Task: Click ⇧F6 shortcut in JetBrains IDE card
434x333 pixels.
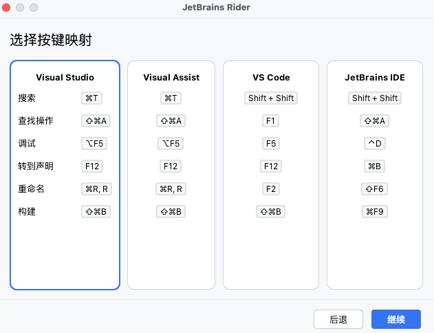Action: coord(374,189)
